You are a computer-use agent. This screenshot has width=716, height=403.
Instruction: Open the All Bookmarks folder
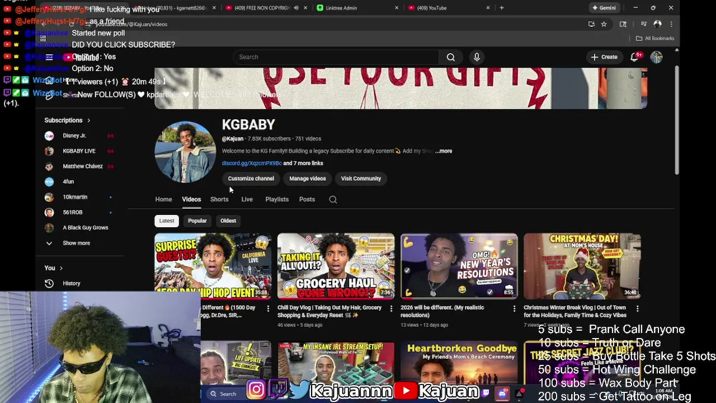(655, 38)
